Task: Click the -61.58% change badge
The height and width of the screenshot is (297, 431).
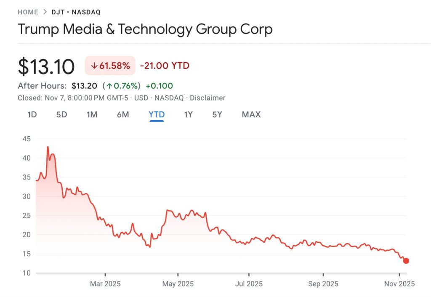Action: tap(109, 66)
